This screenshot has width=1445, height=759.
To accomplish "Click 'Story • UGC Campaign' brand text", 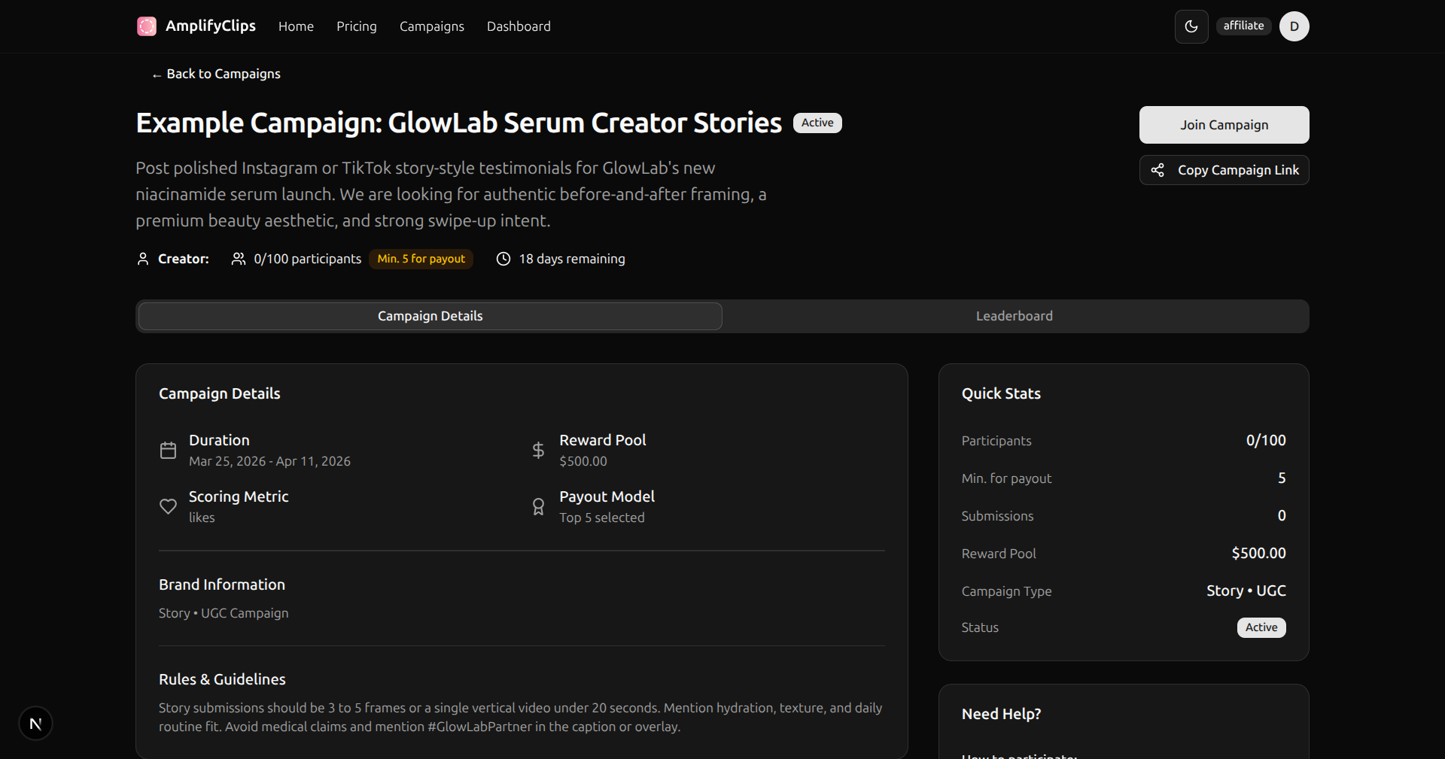I will [x=224, y=613].
